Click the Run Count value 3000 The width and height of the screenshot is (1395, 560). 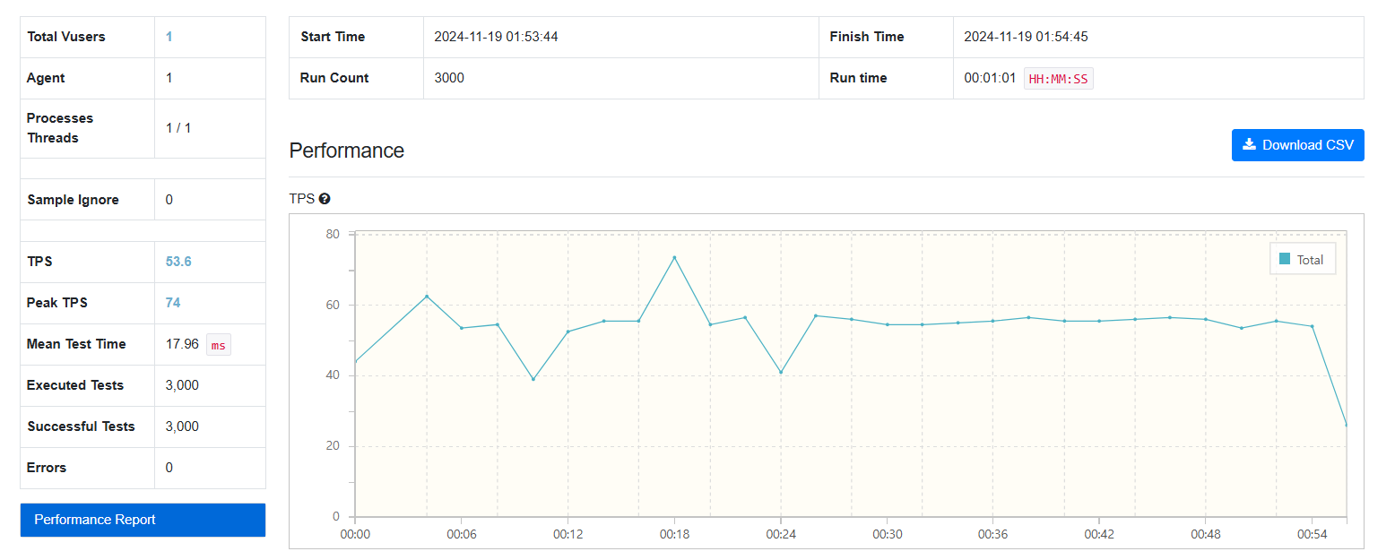(x=449, y=78)
